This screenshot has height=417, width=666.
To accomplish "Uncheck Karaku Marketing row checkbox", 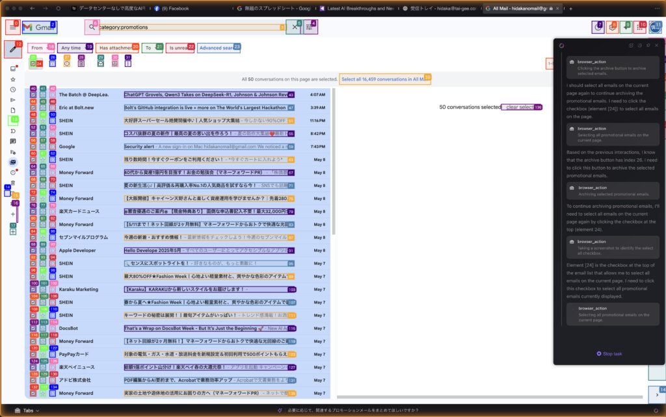I will tap(33, 289).
